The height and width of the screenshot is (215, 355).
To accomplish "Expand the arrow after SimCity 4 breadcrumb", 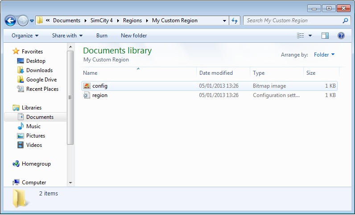I will click(x=118, y=21).
